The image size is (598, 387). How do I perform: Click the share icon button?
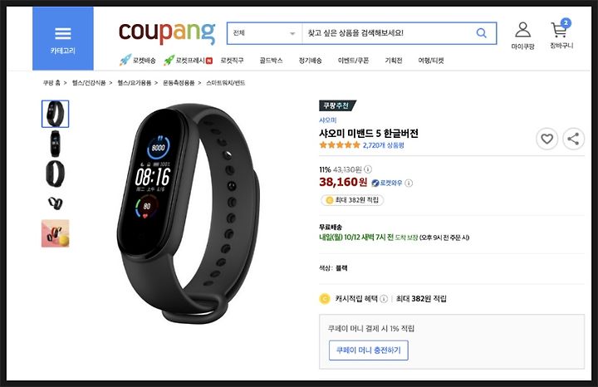coord(573,139)
